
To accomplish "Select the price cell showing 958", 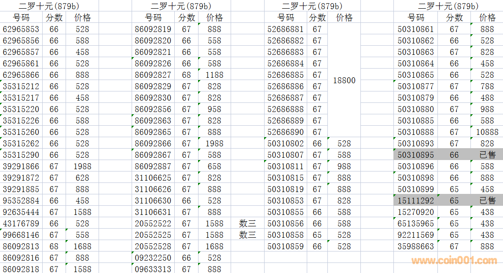I will tap(214, 109).
